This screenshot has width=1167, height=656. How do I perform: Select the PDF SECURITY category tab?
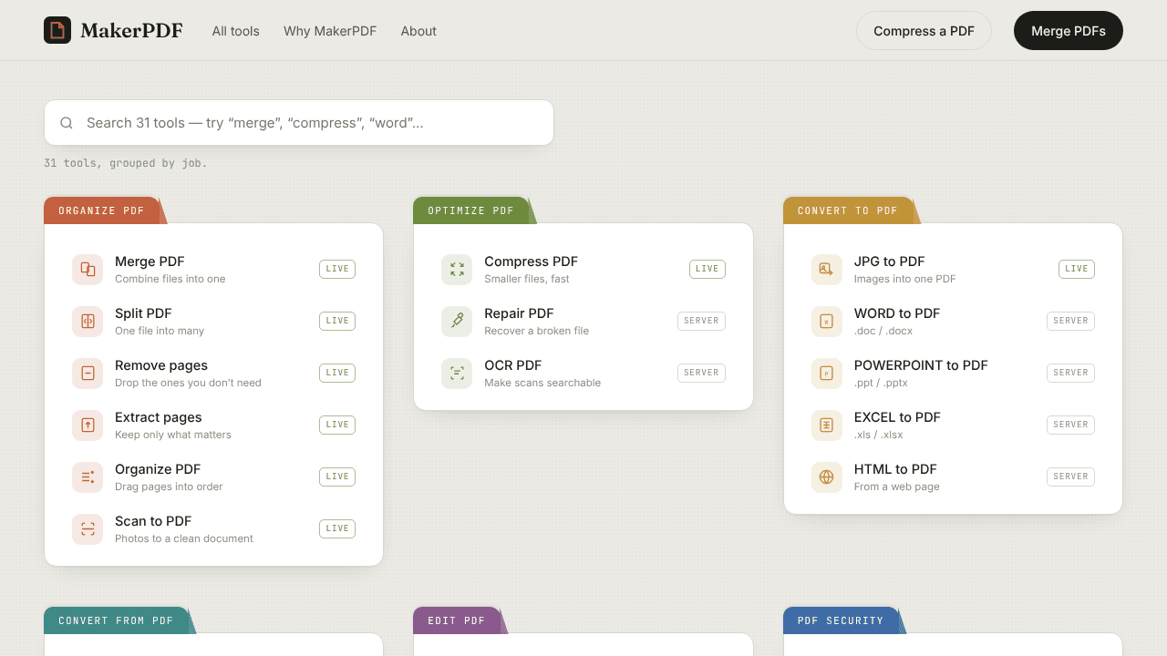[x=841, y=620]
